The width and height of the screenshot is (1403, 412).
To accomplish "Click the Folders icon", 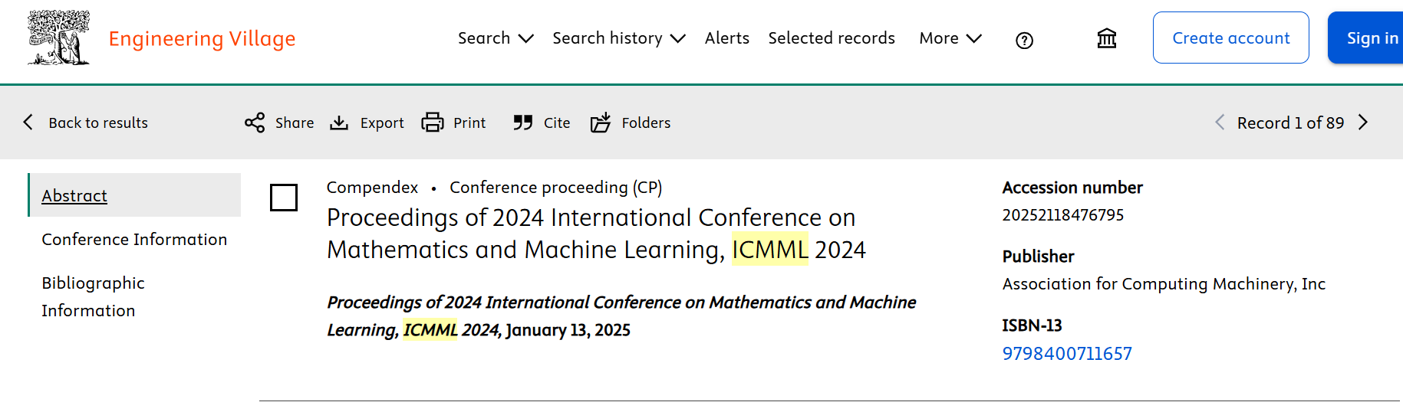I will click(601, 123).
